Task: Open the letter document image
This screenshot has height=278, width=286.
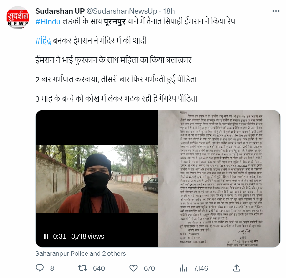Action: pyautogui.click(x=219, y=179)
